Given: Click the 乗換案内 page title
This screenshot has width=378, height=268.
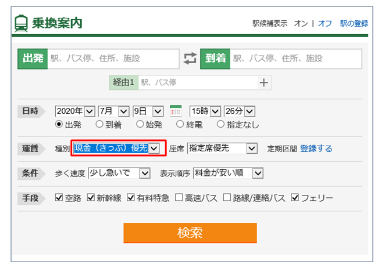Looking at the screenshot, I should 57,23.
